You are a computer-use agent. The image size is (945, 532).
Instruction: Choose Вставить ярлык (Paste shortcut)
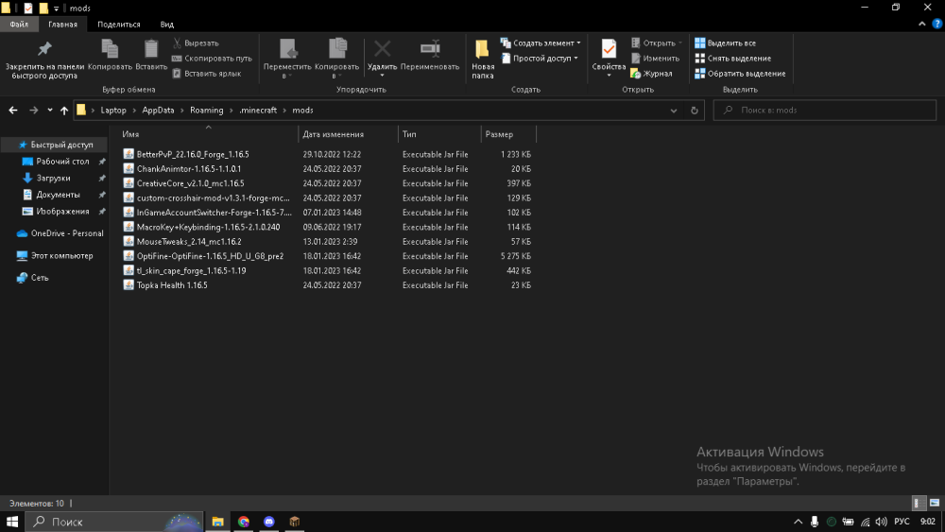click(x=207, y=74)
